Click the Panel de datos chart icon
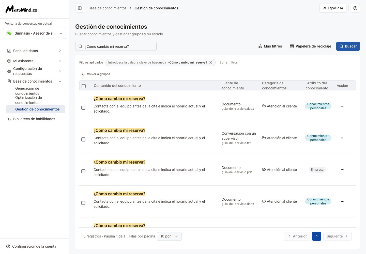The height and width of the screenshot is (254, 366). (9, 51)
